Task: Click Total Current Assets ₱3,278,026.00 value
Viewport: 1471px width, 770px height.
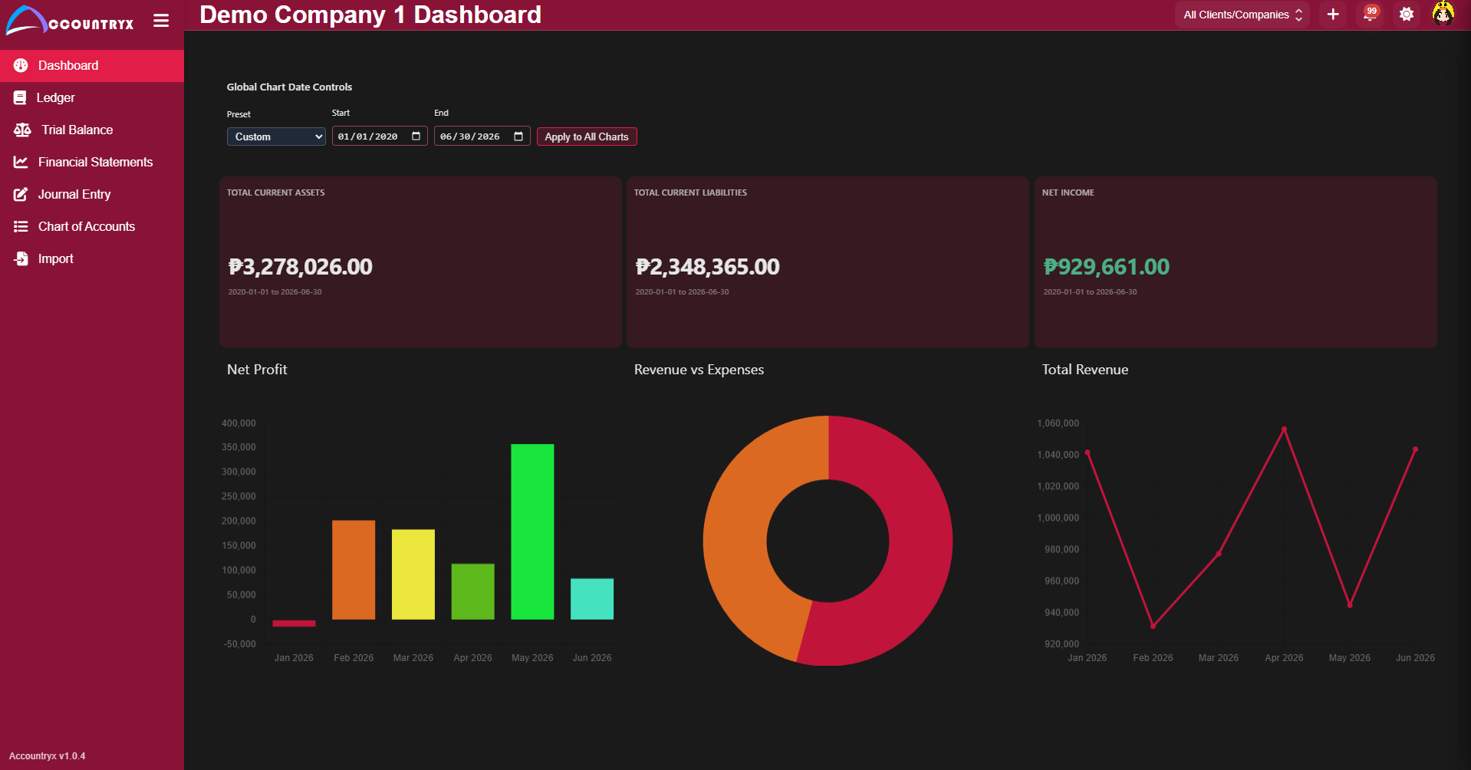Action: pyautogui.click(x=300, y=266)
